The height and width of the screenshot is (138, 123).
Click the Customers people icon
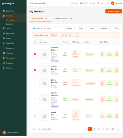[x=4, y=48]
